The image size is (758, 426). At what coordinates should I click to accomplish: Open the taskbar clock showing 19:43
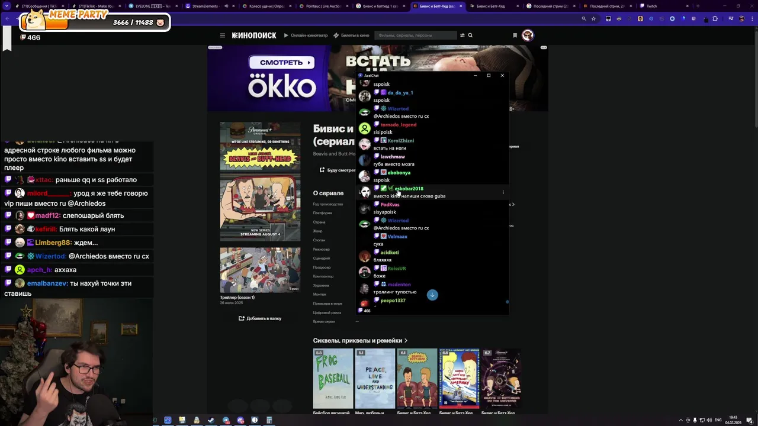[x=733, y=420]
